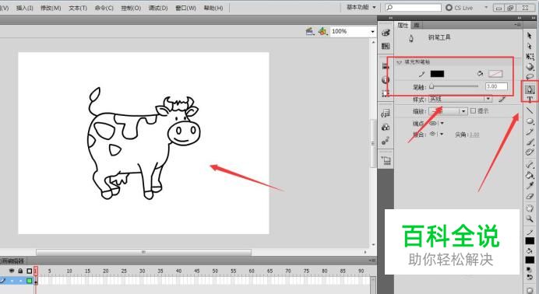Toggle lock dot of the layer row

[20, 281]
